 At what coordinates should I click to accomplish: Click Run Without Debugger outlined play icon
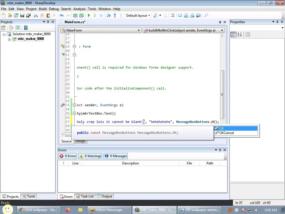click(95, 16)
